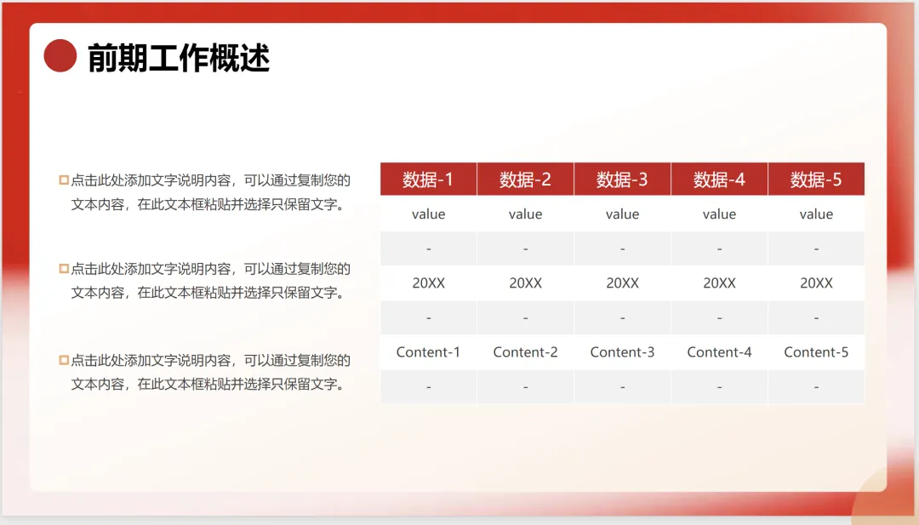Click the dash cell below value in 数据-1 column
The image size is (919, 525).
tap(428, 248)
